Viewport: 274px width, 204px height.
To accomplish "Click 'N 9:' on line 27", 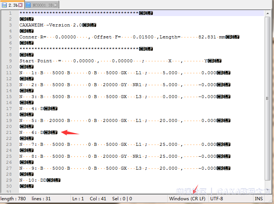I will (x=28, y=168).
